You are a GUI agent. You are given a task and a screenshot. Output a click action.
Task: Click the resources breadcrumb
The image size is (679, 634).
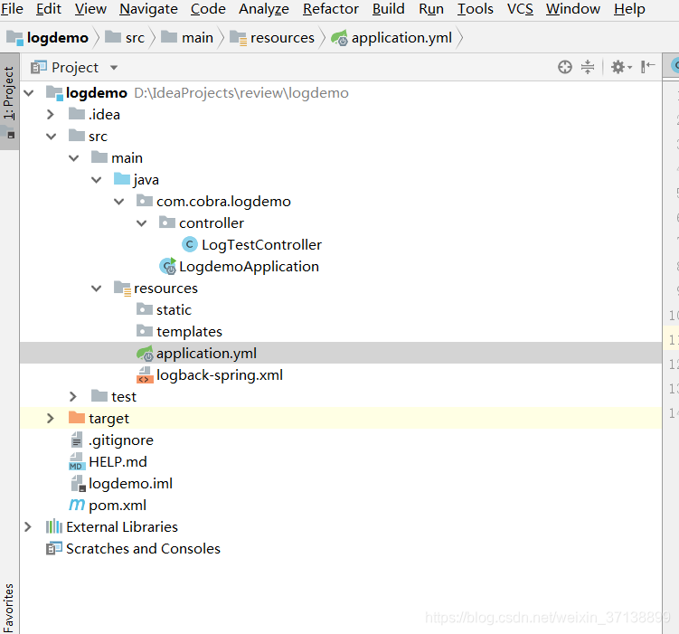272,38
